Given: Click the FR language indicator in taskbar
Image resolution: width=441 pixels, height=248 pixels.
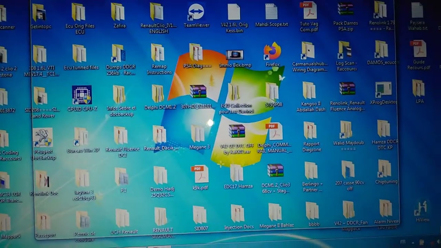Looking at the screenshot, I should coord(403,242).
